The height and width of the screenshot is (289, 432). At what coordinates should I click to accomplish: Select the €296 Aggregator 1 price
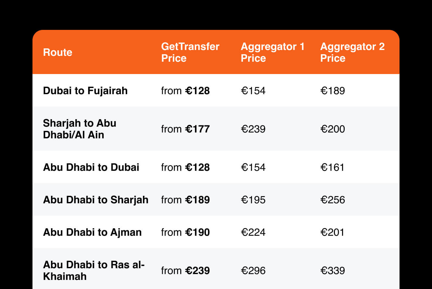[253, 270]
